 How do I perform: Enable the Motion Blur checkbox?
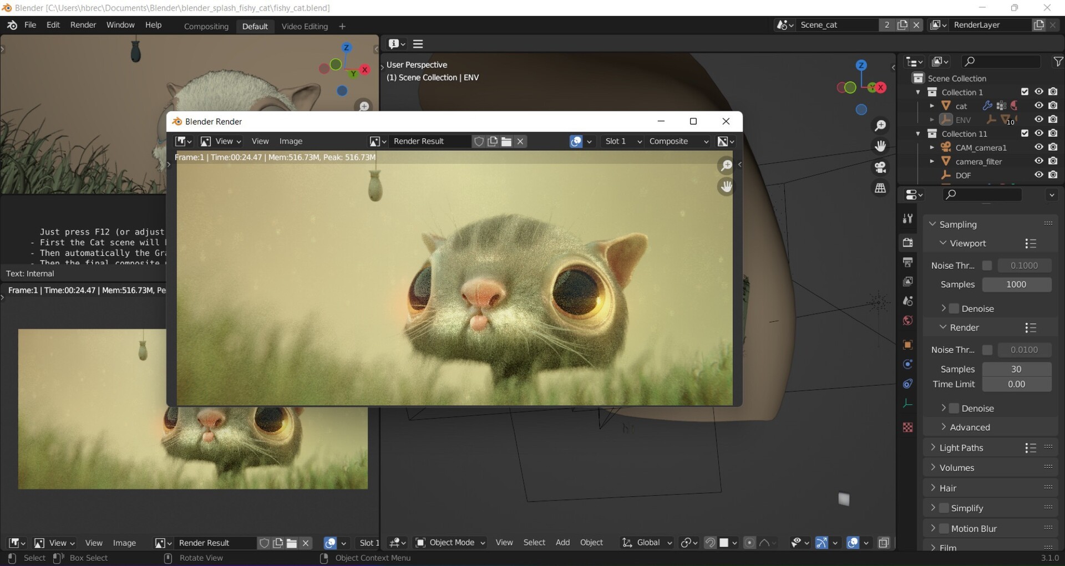(x=944, y=528)
